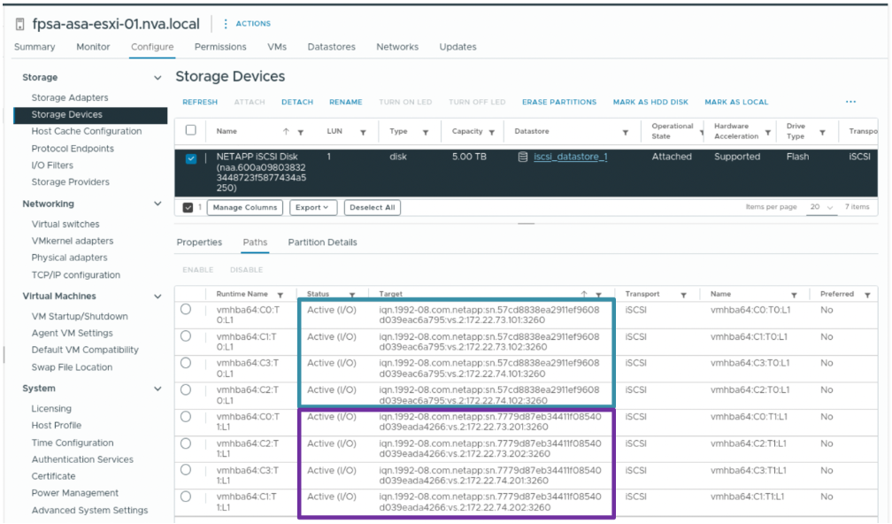This screenshot has height=524, width=892.
Task: Open the items per page selector
Action: pyautogui.click(x=821, y=207)
